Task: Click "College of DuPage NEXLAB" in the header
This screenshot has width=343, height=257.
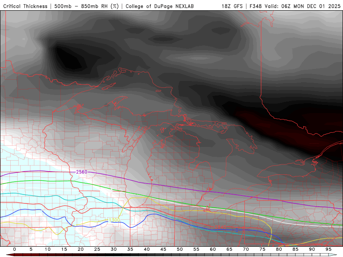Action: 159,6
